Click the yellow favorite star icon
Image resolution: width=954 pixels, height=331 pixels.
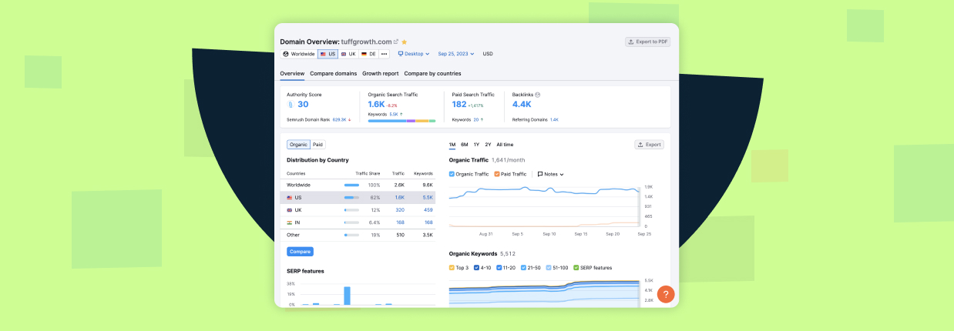[x=405, y=42]
